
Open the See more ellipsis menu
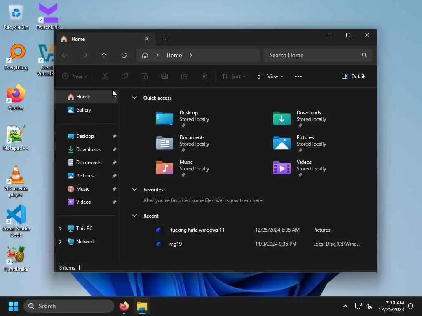click(298, 77)
